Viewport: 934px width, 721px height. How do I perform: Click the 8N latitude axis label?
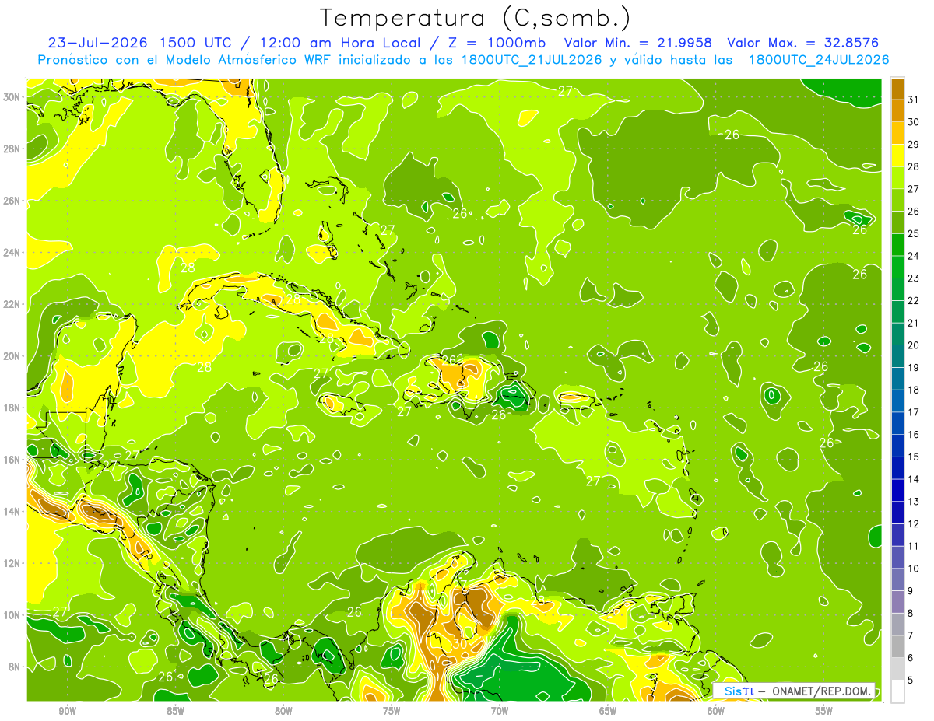click(x=16, y=667)
